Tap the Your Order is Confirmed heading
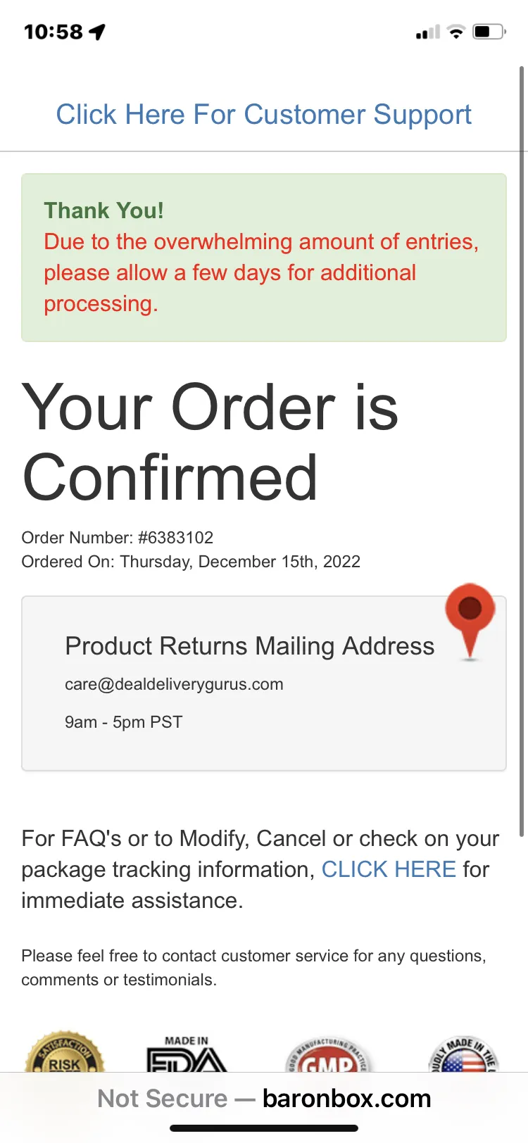The width and height of the screenshot is (528, 1143). coord(210,441)
